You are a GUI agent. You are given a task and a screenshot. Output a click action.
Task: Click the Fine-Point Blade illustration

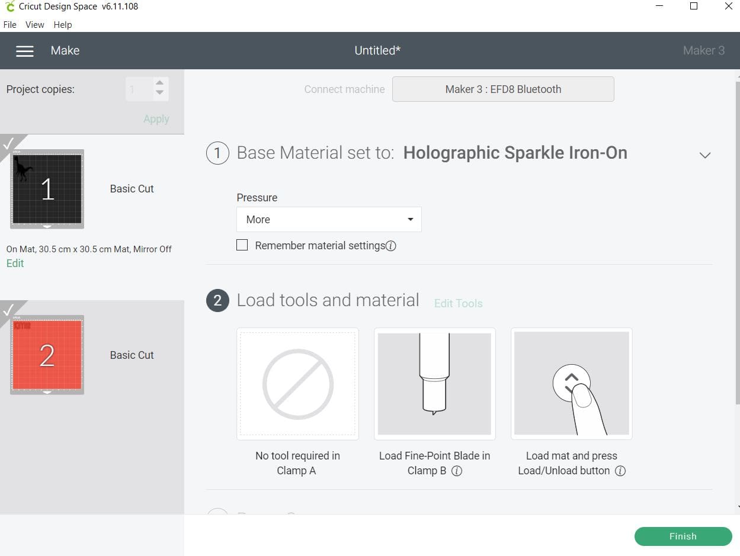434,384
